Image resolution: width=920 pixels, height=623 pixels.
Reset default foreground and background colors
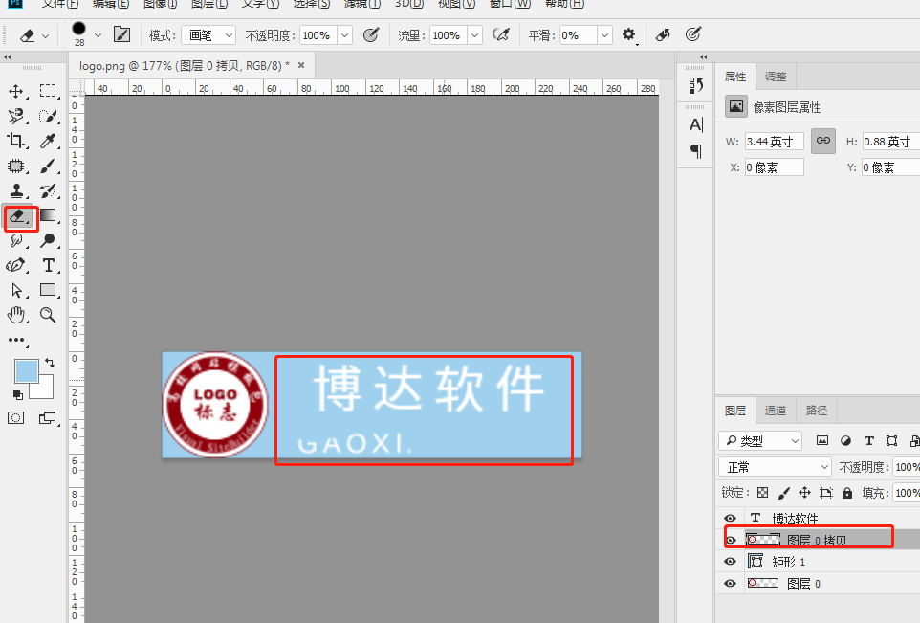(17, 395)
